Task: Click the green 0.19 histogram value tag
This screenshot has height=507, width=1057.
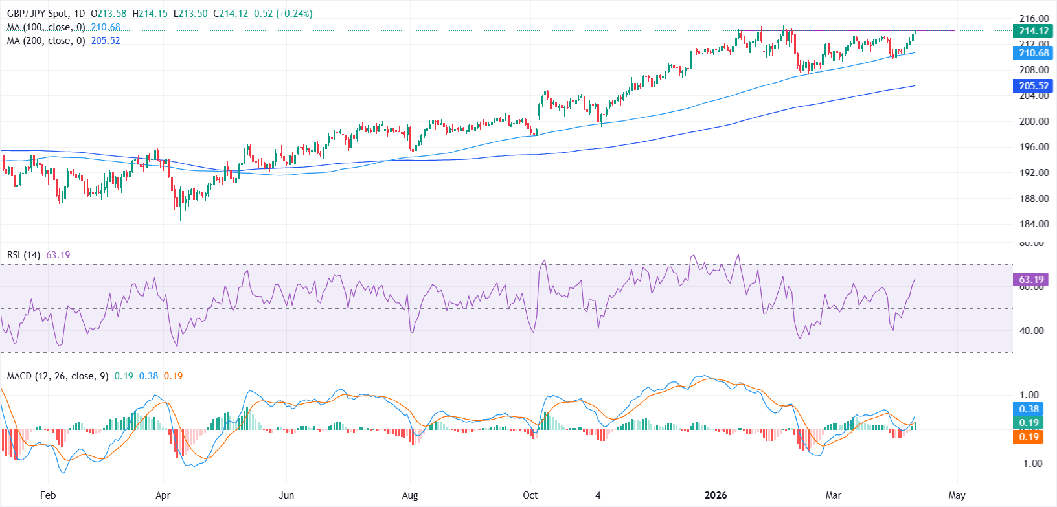Action: click(1029, 423)
